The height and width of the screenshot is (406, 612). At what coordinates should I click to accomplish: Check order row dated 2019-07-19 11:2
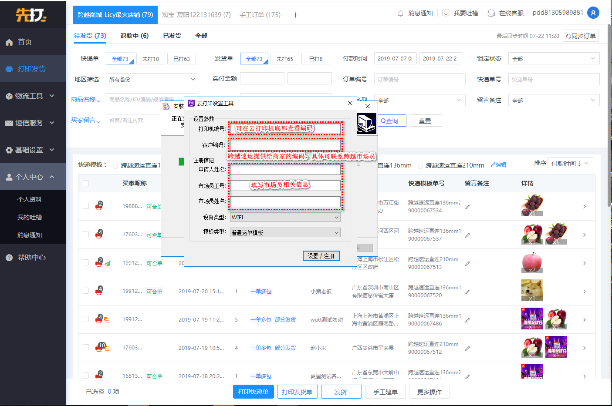pos(86,319)
